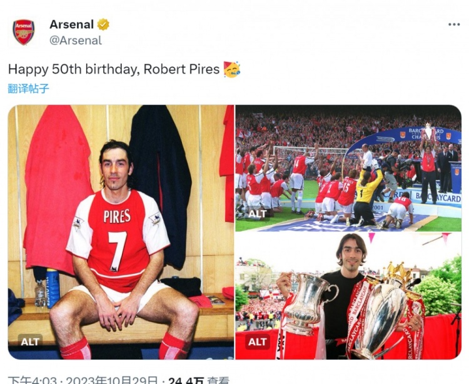The image size is (469, 384).
Task: Open the Arsenal display name profile link
Action: pyautogui.click(x=71, y=24)
